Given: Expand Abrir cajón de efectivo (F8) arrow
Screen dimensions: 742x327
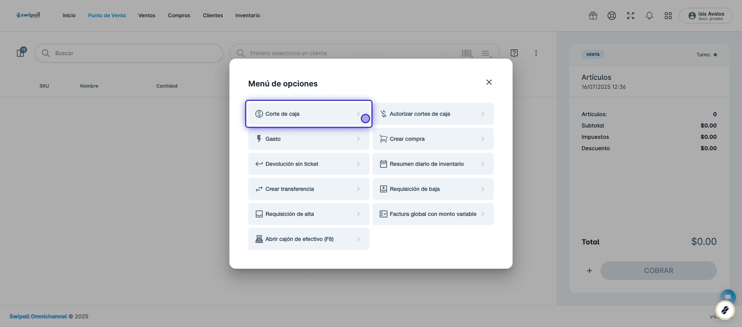Looking at the screenshot, I should [x=358, y=239].
